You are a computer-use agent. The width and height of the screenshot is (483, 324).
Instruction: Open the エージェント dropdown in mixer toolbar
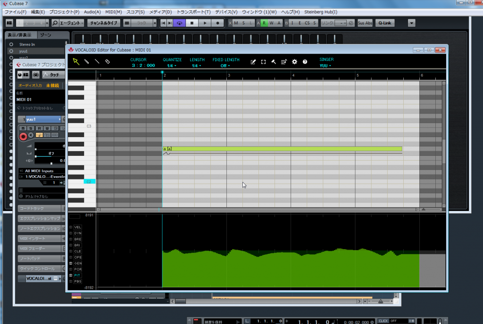(x=71, y=23)
